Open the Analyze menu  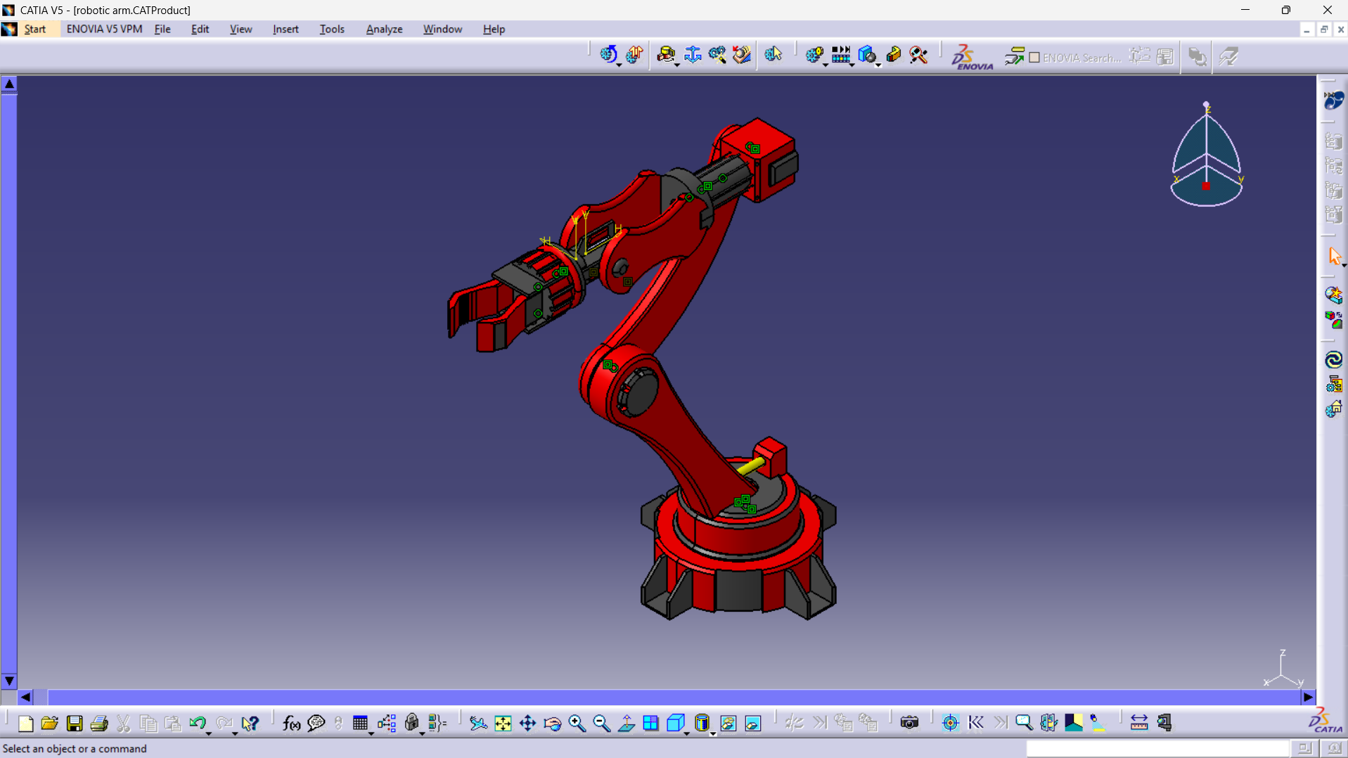pos(384,29)
